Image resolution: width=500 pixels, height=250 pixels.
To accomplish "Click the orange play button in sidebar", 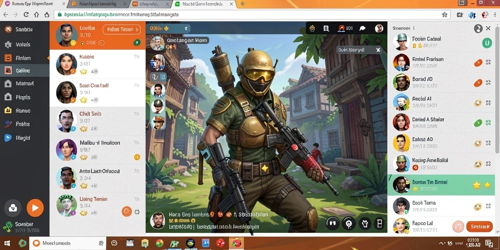I will pyautogui.click(x=35, y=208).
